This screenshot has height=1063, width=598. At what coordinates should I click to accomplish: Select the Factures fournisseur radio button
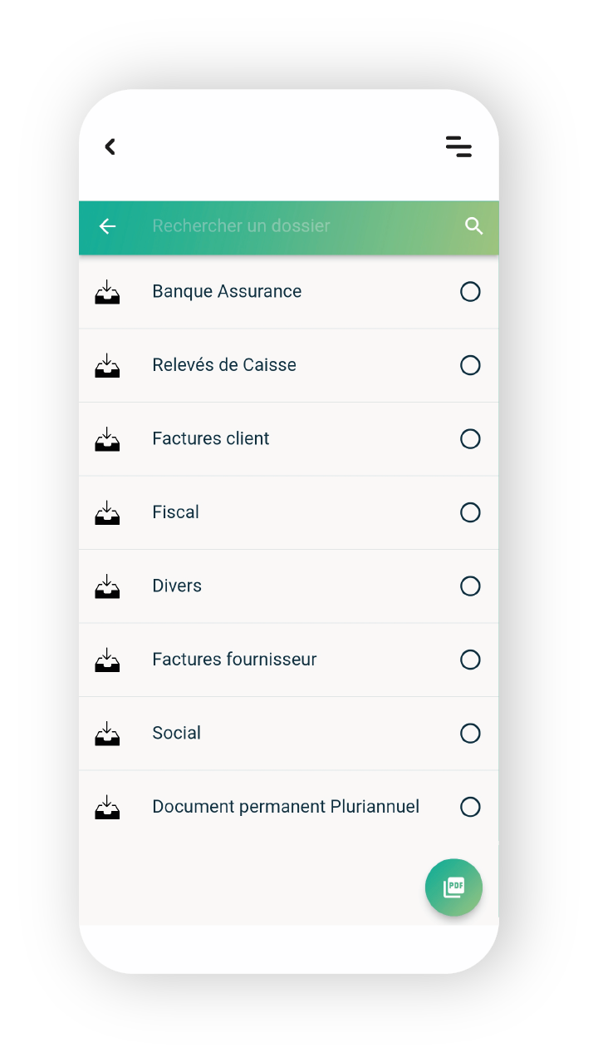(470, 660)
